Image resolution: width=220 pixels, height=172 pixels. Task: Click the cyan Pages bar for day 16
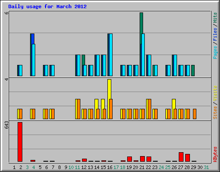click(111, 55)
